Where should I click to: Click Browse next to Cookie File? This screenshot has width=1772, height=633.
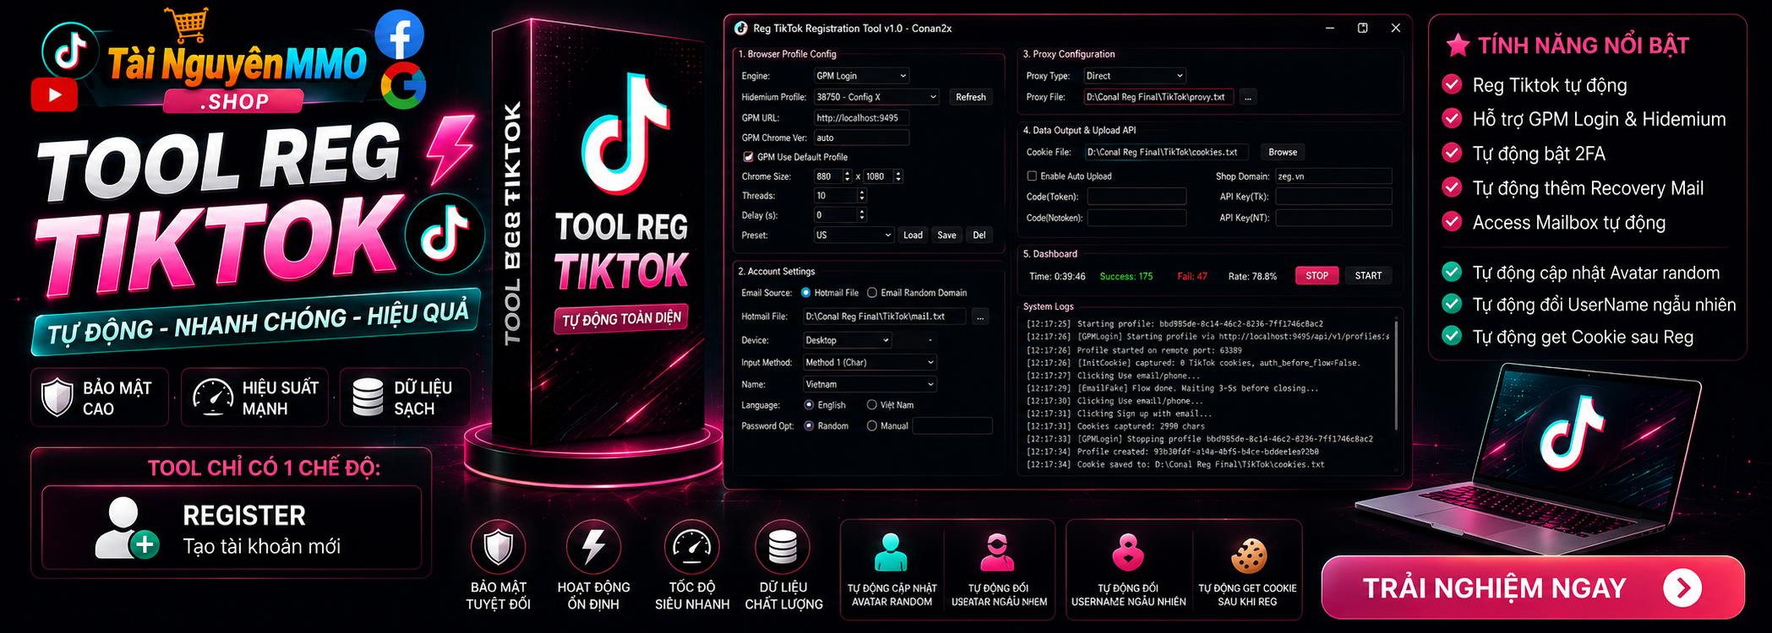[x=1282, y=153]
